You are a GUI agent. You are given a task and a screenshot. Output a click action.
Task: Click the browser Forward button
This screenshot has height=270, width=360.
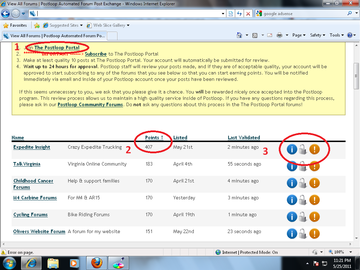[x=15, y=14]
